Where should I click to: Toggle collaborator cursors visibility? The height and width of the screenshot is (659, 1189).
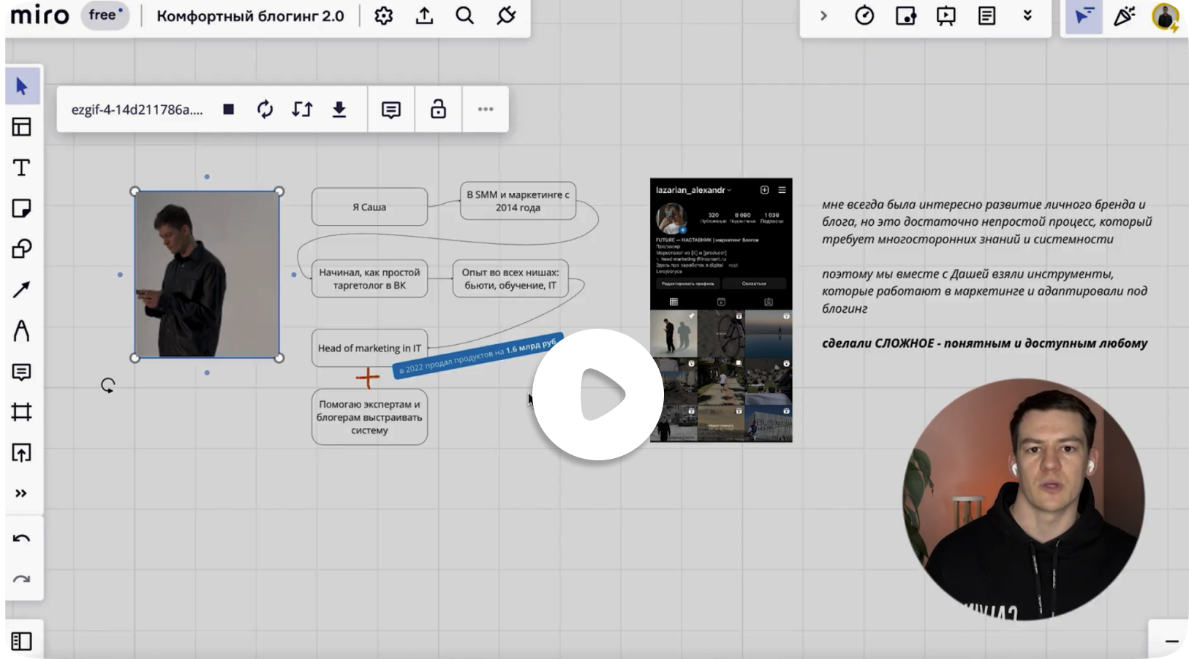[1084, 16]
